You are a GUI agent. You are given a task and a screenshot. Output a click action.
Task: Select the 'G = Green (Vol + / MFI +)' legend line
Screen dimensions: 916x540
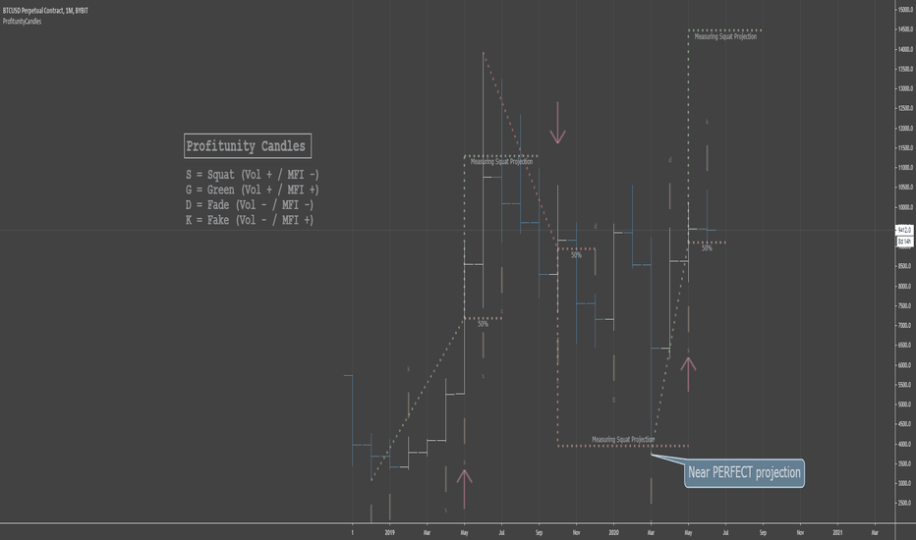pos(253,189)
